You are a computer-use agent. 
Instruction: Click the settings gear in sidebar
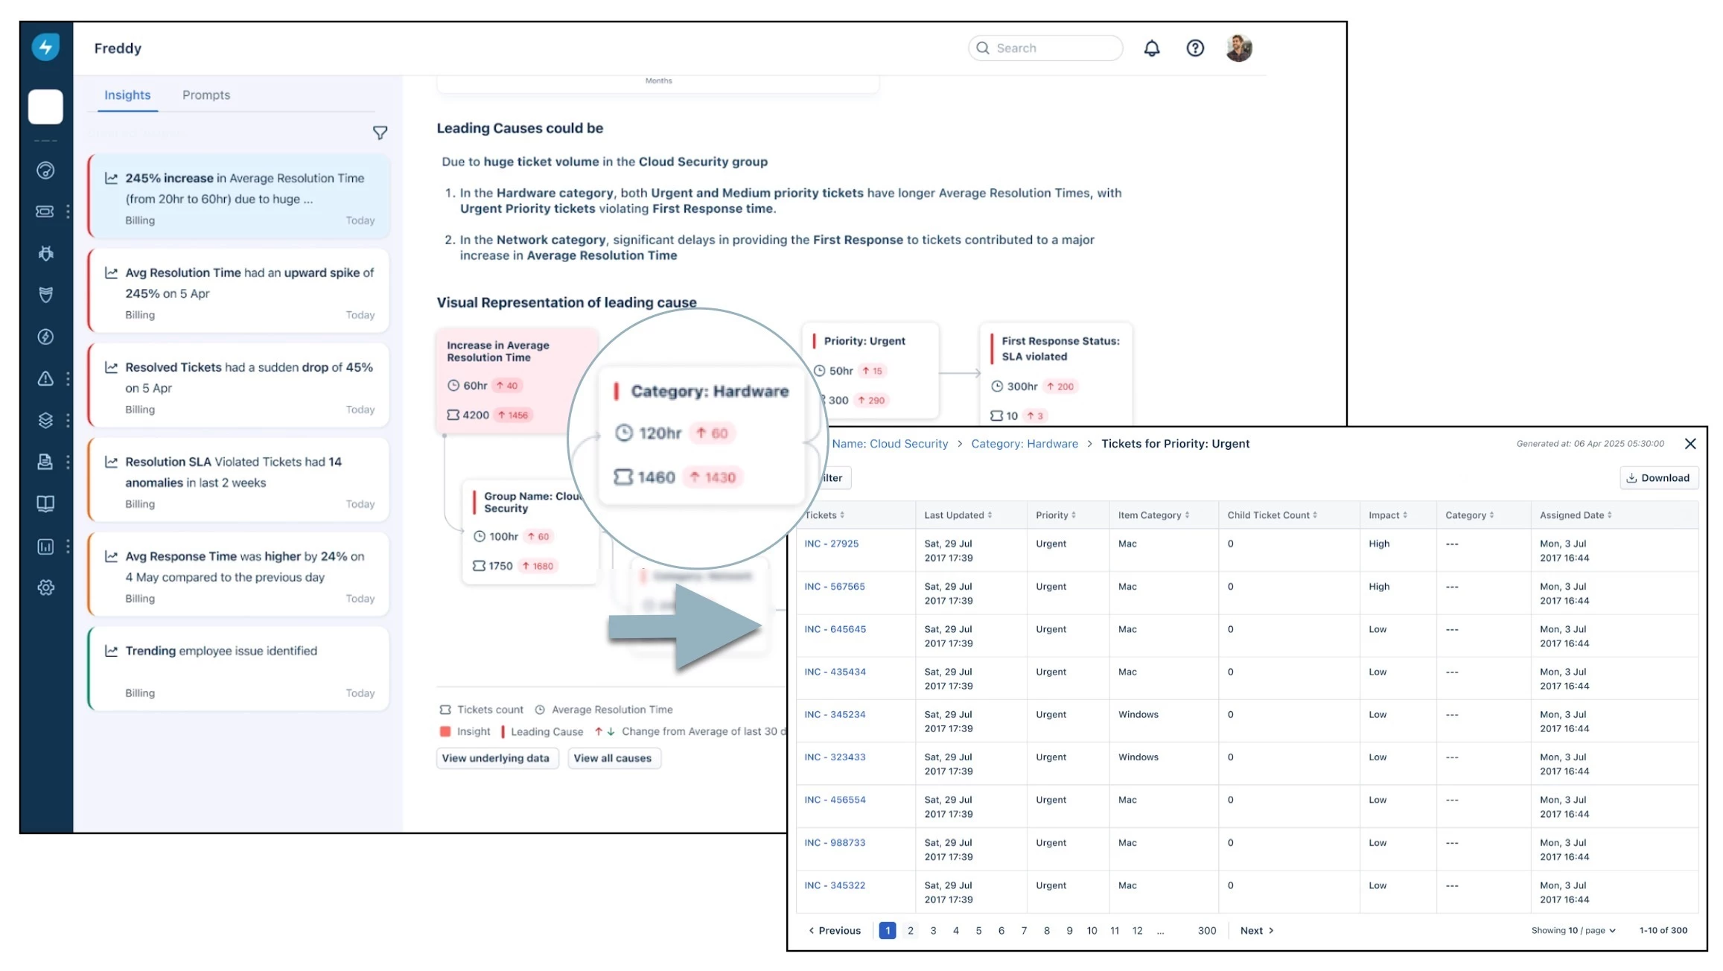tap(45, 588)
